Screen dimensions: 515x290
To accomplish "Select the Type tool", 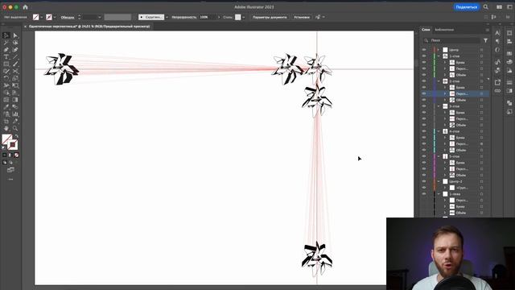I will click(6, 57).
